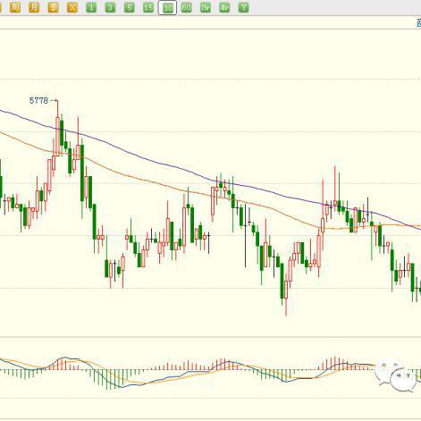Select the 3-minute timeframe button
The image size is (421, 421).
point(110,7)
